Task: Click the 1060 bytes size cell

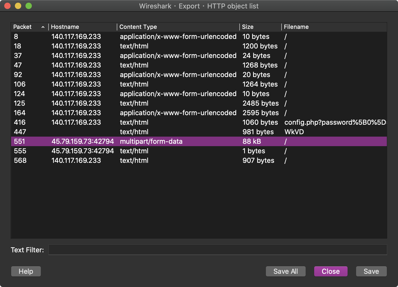Action: point(260,122)
